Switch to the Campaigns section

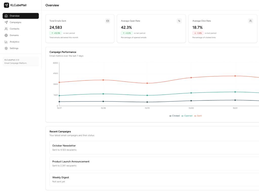coord(16,22)
